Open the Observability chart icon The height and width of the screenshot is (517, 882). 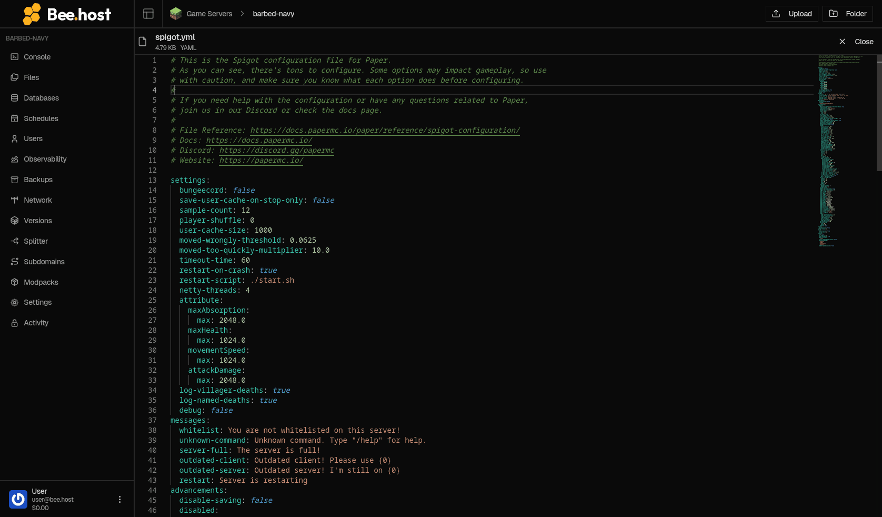click(15, 159)
